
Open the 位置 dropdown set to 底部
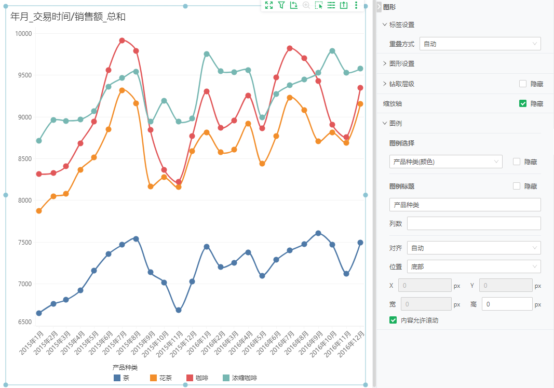[474, 267]
